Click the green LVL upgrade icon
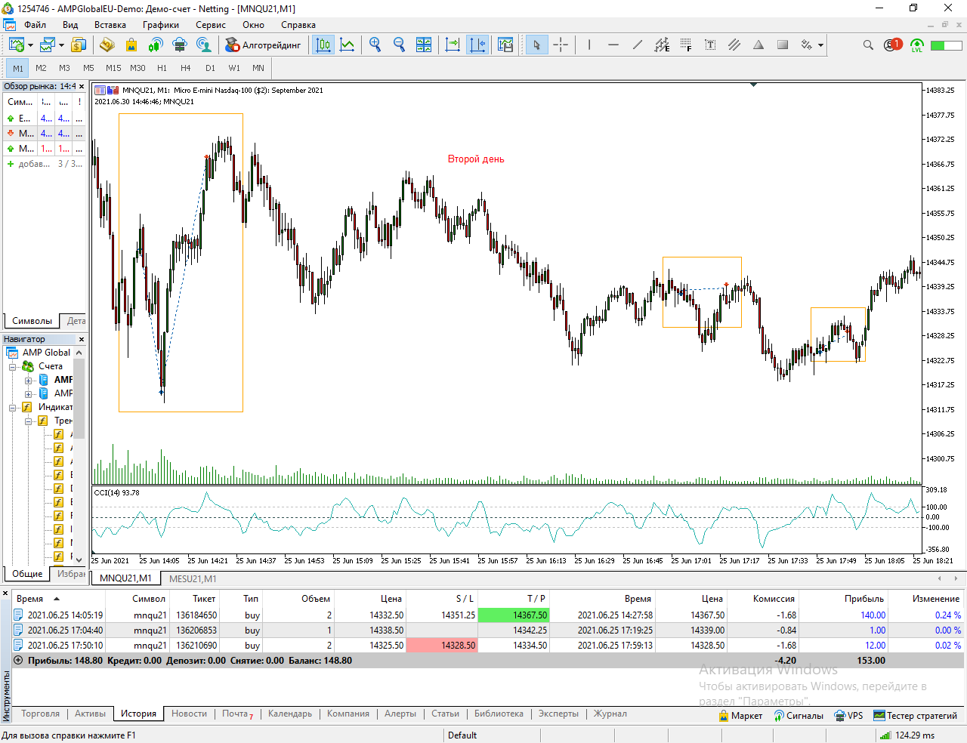This screenshot has height=743, width=967. click(917, 45)
